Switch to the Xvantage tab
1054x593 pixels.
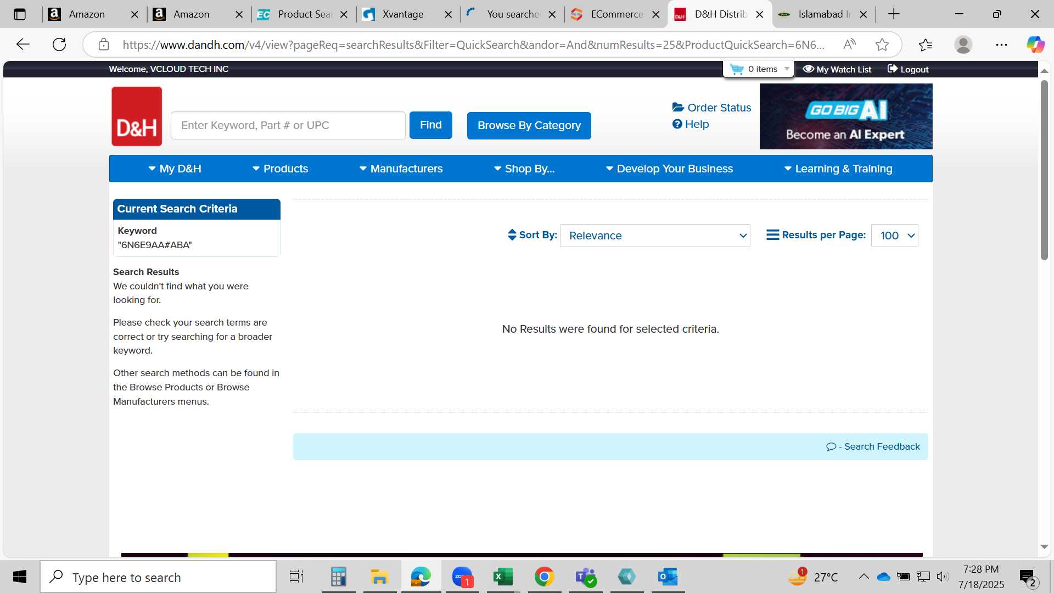[x=402, y=14]
